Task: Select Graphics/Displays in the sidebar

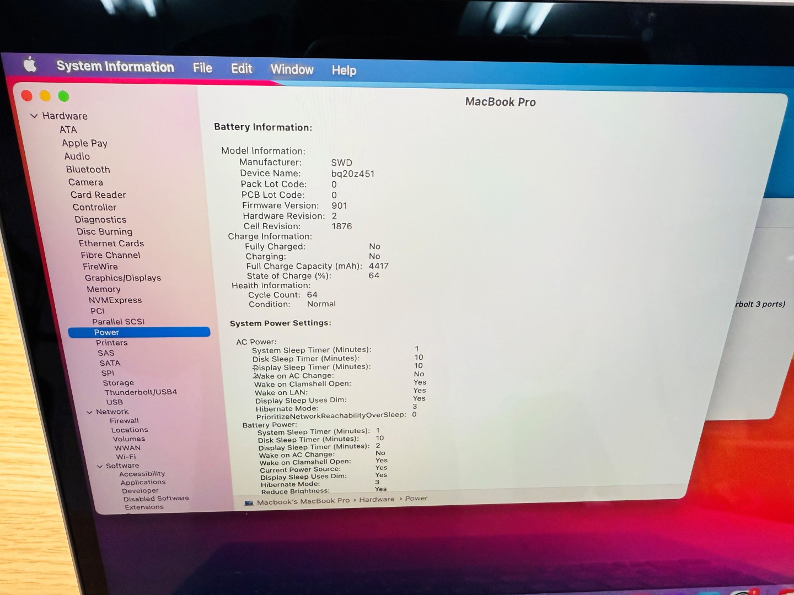Action: pyautogui.click(x=123, y=278)
